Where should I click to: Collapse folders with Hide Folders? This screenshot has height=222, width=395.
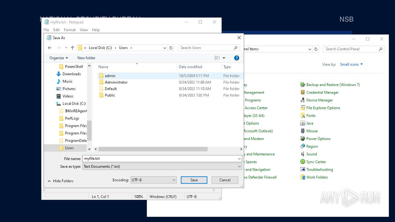coord(60,181)
